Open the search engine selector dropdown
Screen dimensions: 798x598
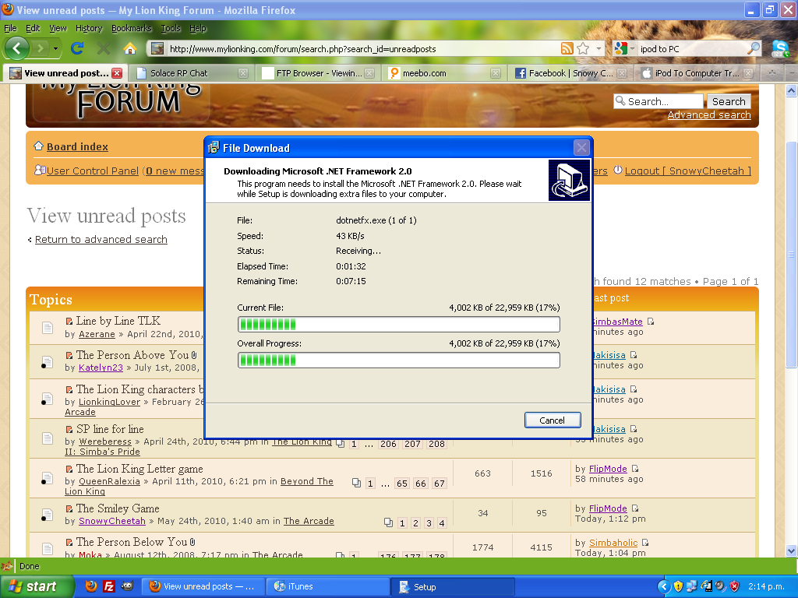click(x=623, y=49)
